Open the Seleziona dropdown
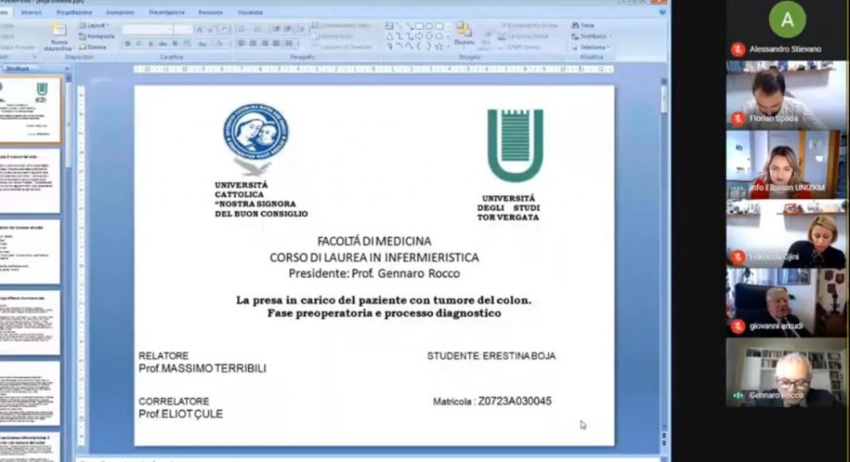The height and width of the screenshot is (462, 850). (x=591, y=47)
